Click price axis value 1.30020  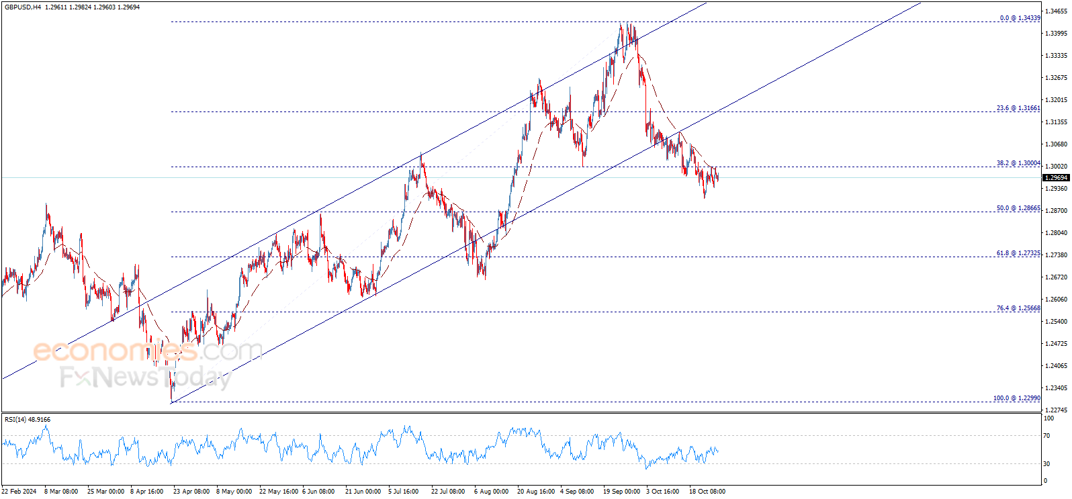click(x=1057, y=167)
